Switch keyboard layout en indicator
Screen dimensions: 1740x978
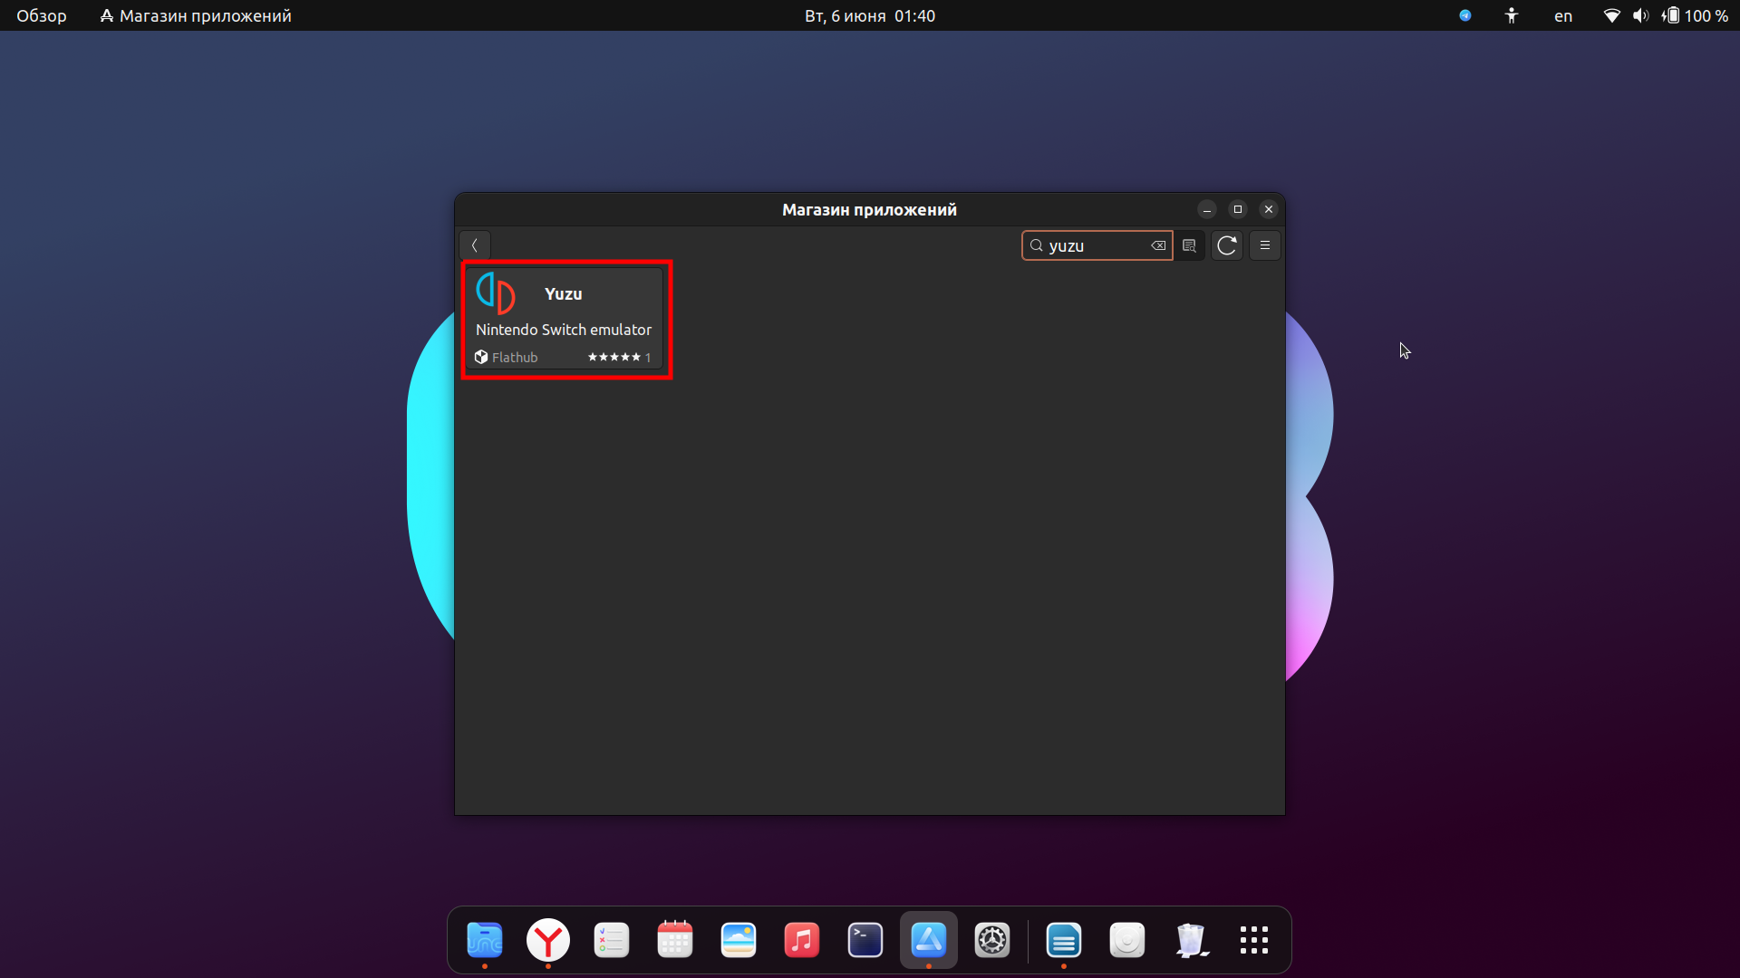click(1563, 15)
